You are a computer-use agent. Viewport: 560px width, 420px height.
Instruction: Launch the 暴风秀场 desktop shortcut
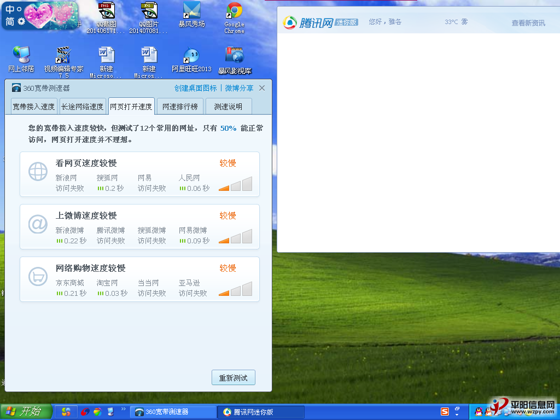point(192,15)
